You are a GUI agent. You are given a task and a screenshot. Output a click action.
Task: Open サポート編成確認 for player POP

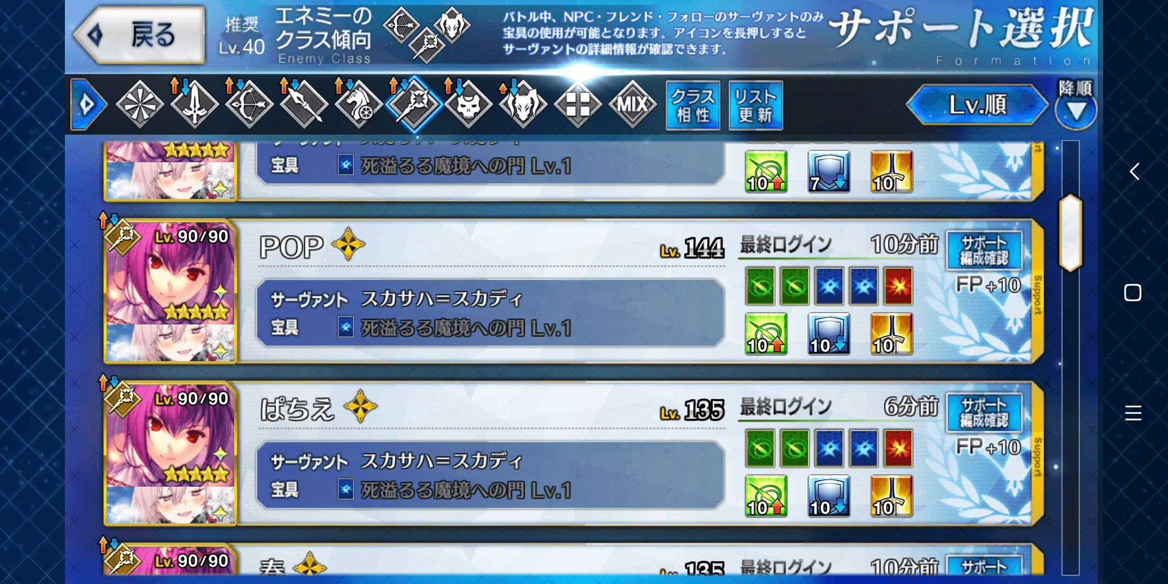pos(984,250)
